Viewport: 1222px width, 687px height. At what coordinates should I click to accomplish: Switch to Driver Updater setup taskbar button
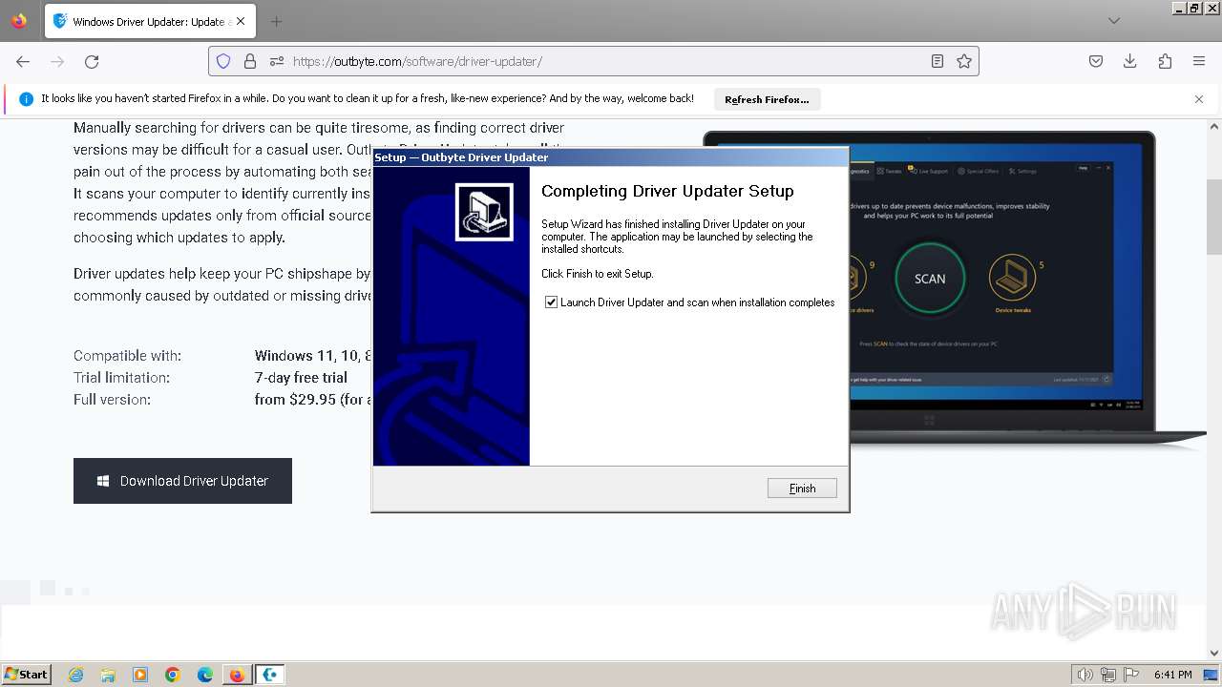coord(270,675)
